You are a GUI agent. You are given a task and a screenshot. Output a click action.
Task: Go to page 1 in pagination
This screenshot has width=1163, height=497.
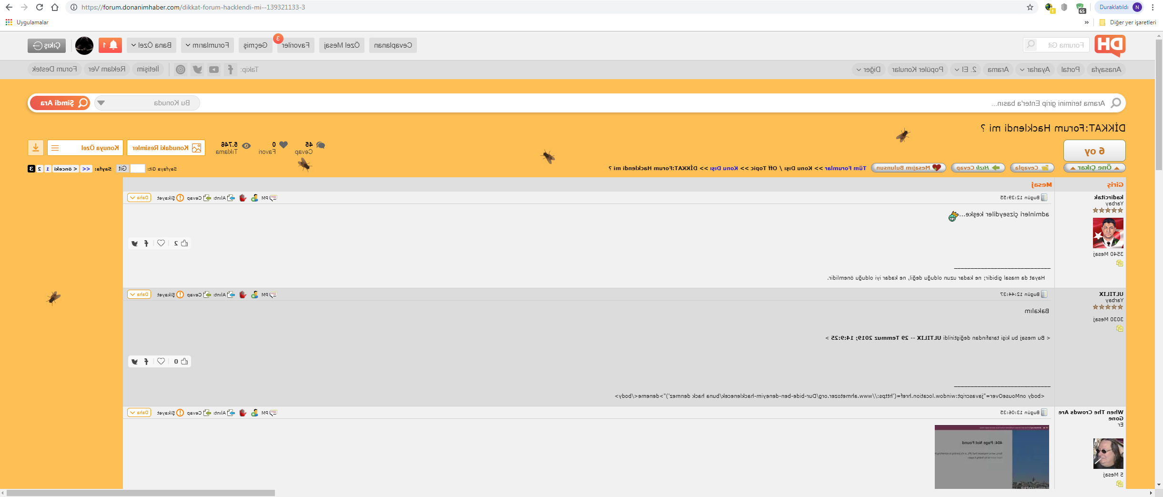point(48,169)
